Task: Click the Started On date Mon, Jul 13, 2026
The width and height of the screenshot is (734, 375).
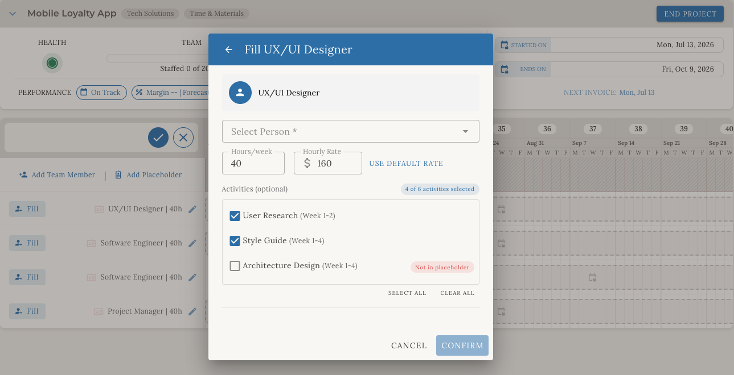Action: click(685, 45)
